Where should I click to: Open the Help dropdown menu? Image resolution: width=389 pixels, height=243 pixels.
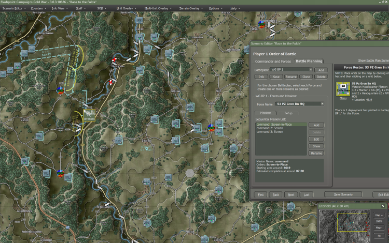point(235,8)
